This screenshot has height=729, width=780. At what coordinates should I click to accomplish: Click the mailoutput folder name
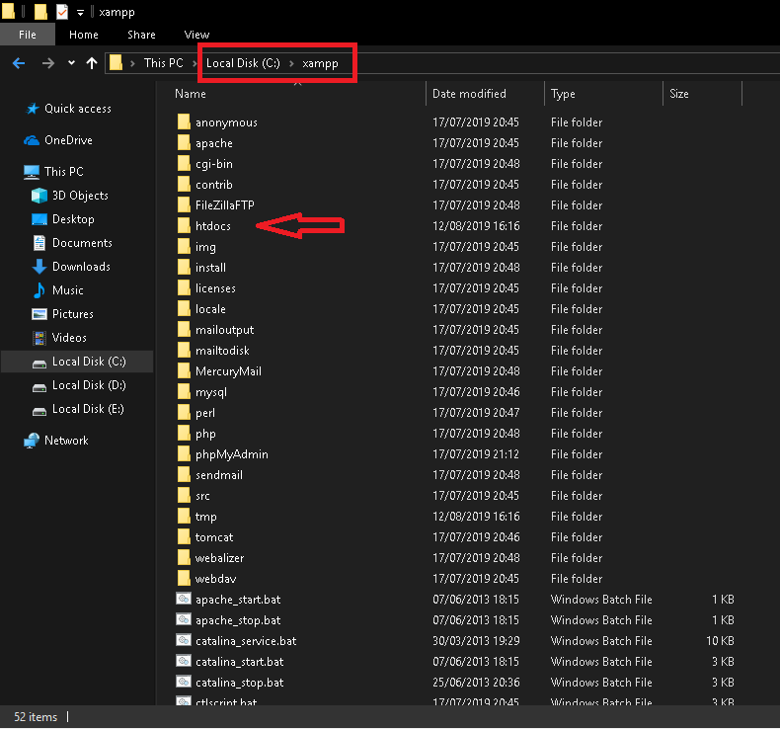224,330
